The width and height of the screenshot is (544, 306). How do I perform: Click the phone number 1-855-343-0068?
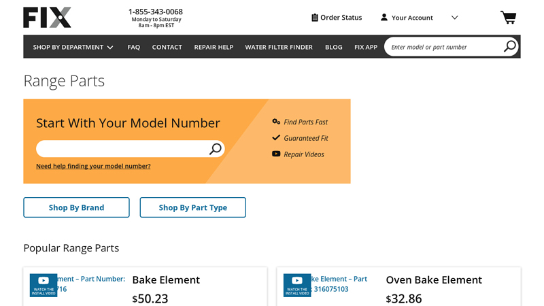[x=156, y=12]
